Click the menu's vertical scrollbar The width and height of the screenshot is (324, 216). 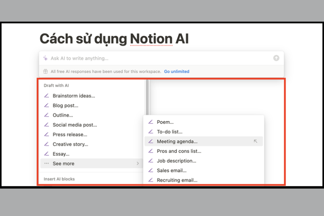click(x=147, y=97)
